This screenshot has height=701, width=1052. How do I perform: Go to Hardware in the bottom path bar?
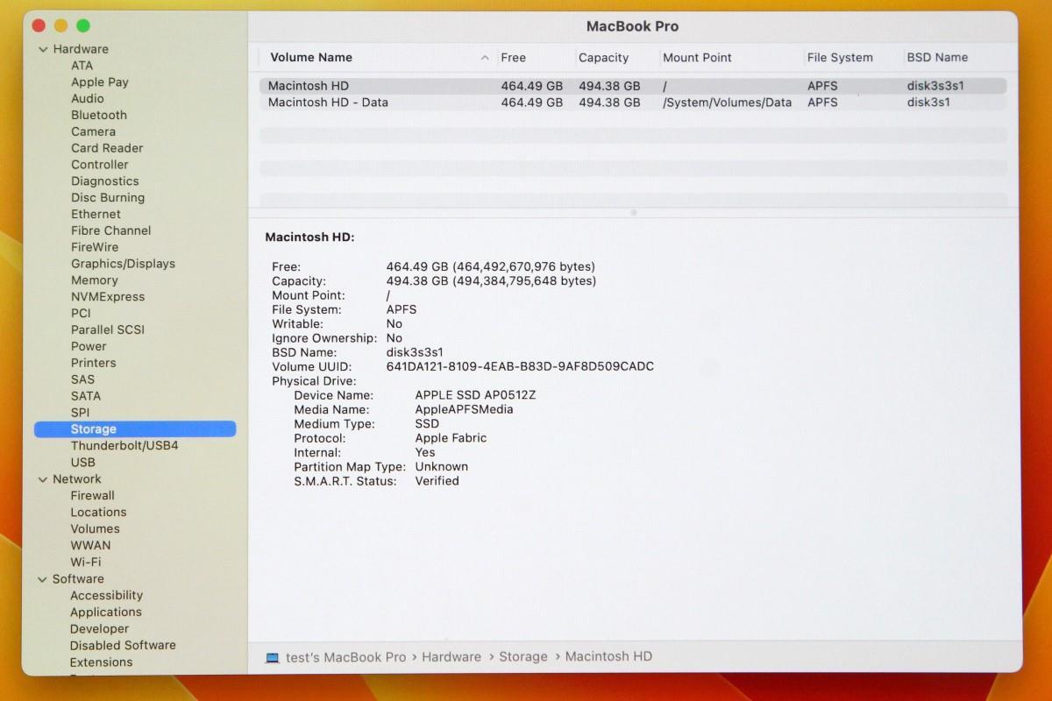click(451, 657)
